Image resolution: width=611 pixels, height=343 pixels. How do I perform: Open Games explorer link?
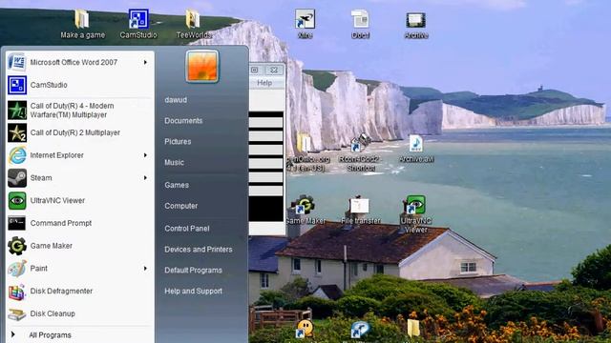click(x=177, y=185)
